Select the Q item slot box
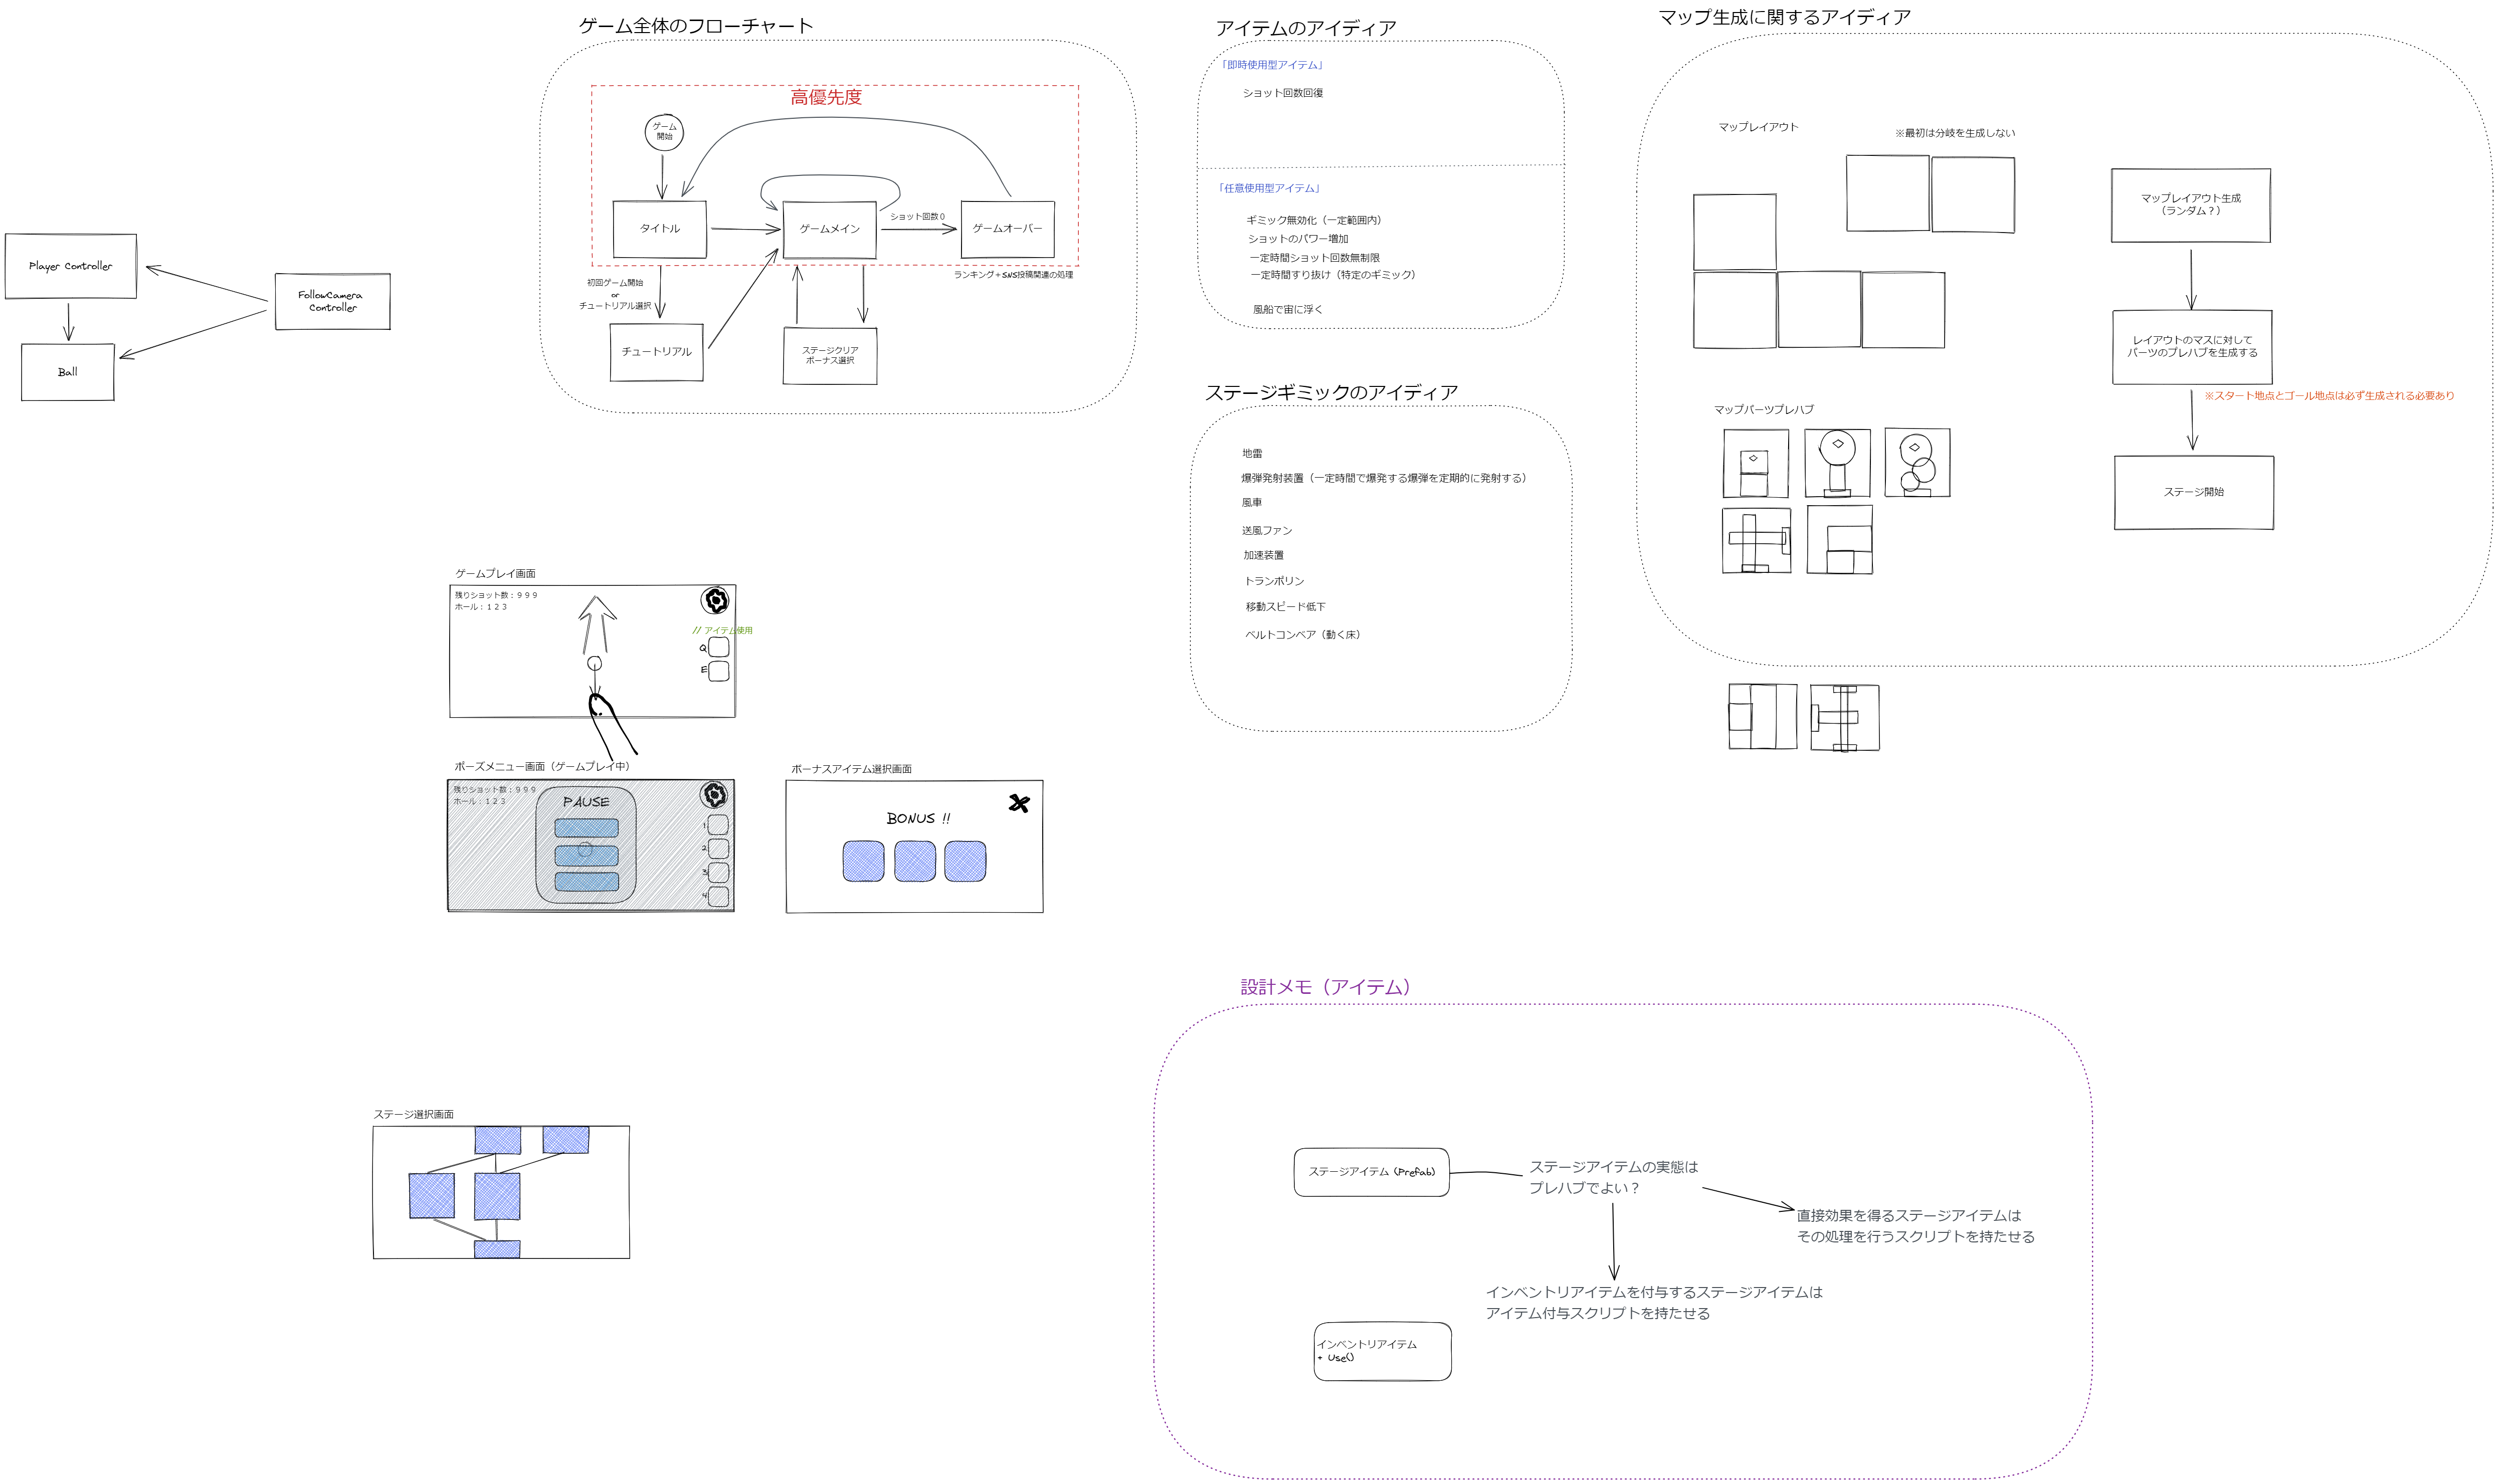Screen dimensions: 2498x1484 (x=718, y=647)
